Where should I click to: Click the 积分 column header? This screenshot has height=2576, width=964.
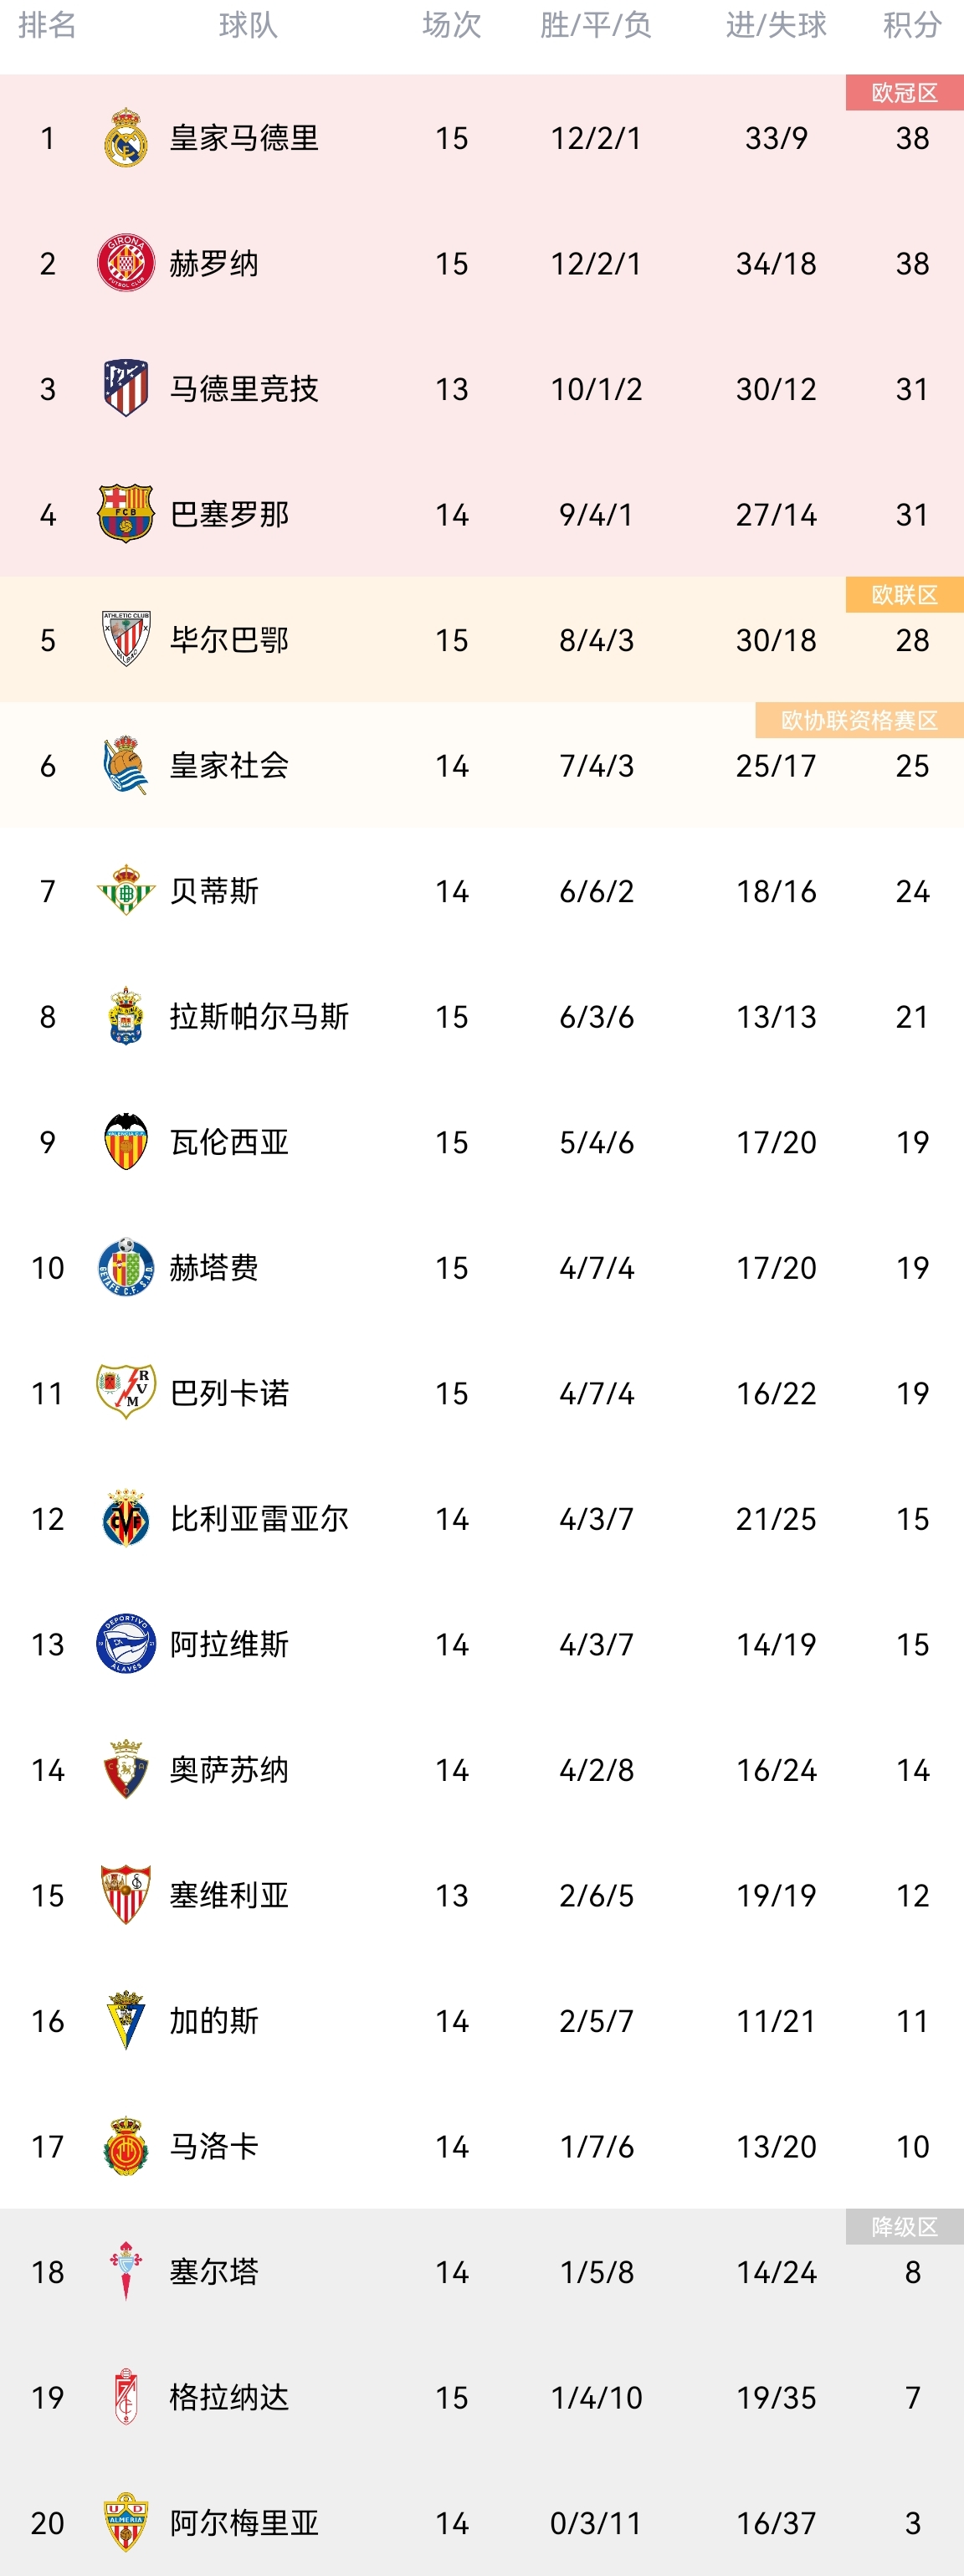coord(912,25)
